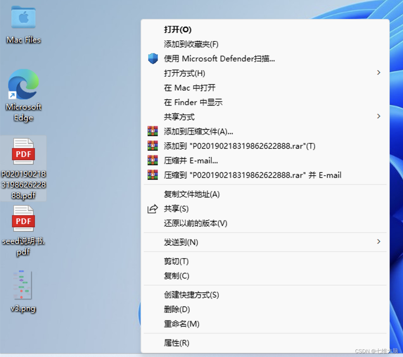Click the share arrow icon beside 共享(S)
403x357 pixels.
point(153,209)
